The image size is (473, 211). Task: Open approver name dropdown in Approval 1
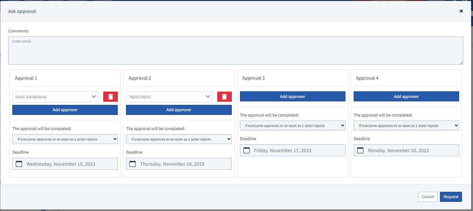click(x=55, y=97)
